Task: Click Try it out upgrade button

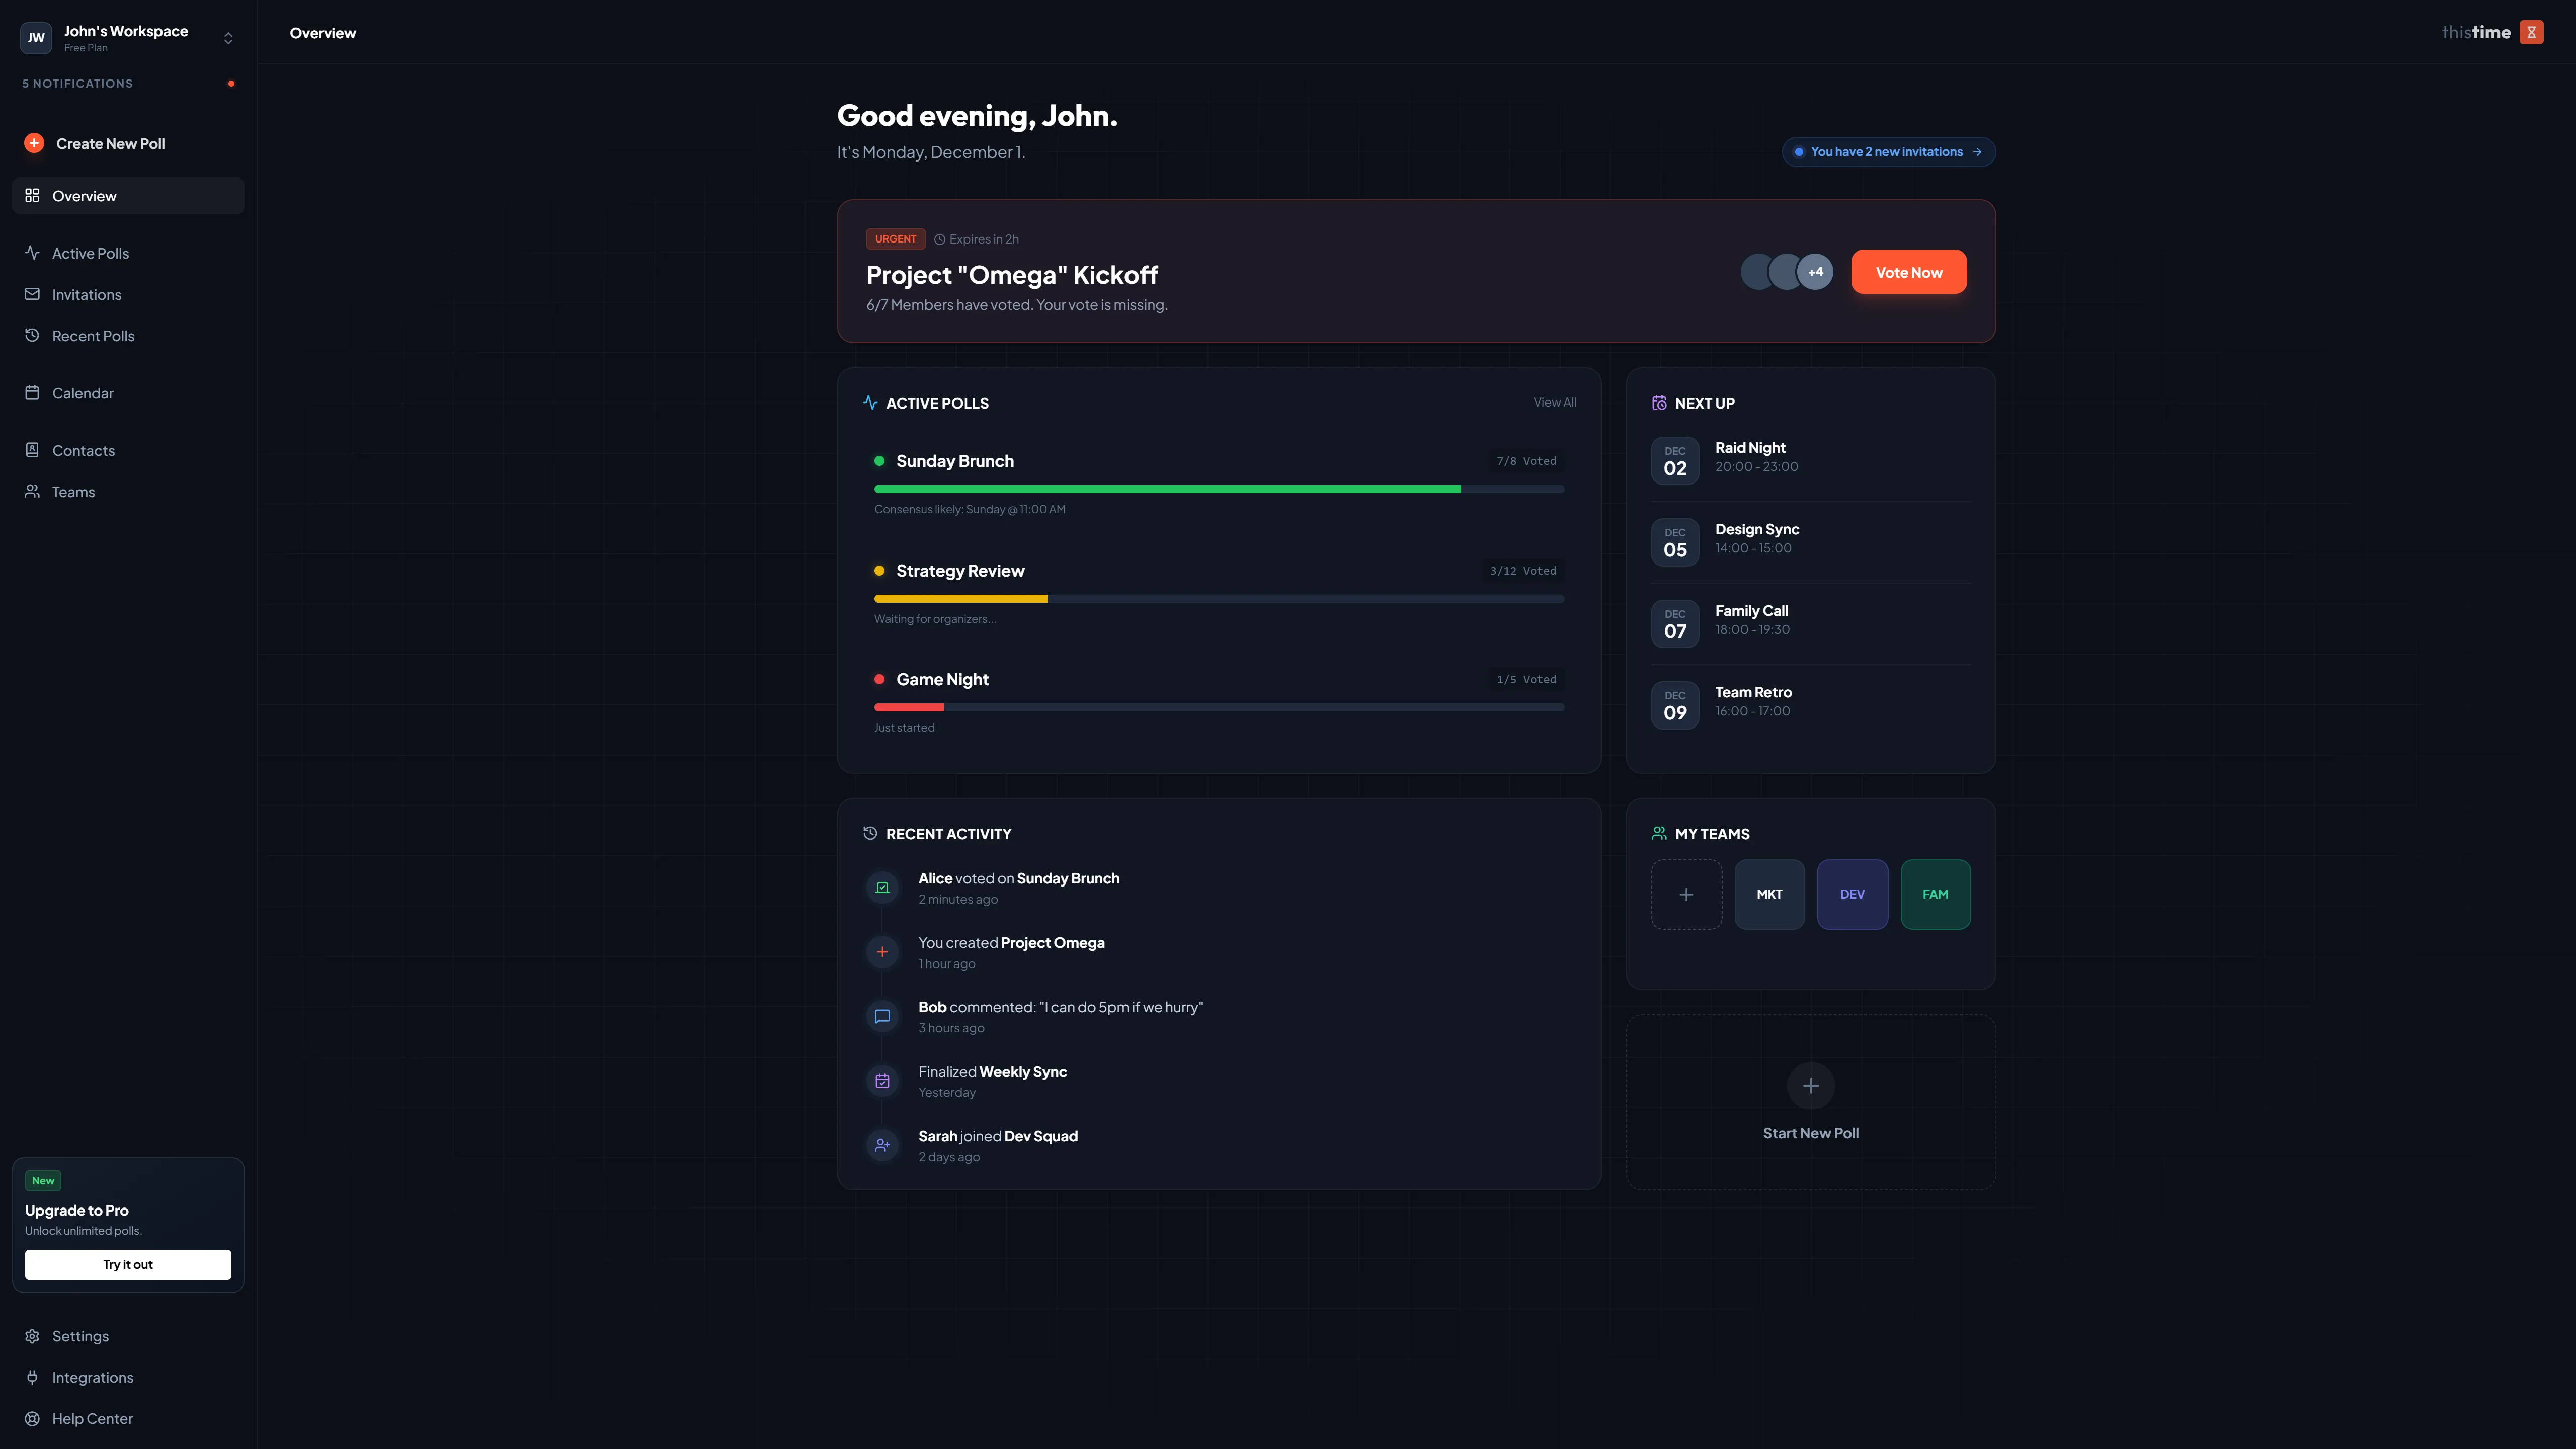Action: pyautogui.click(x=128, y=1264)
